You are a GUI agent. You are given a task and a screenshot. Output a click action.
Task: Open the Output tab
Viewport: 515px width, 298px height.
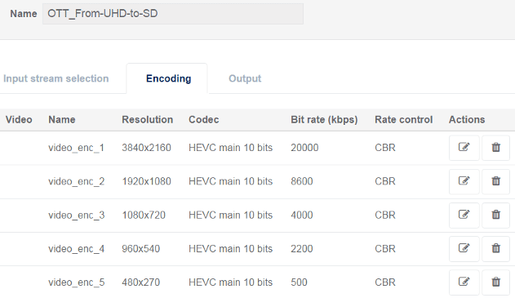(x=245, y=78)
